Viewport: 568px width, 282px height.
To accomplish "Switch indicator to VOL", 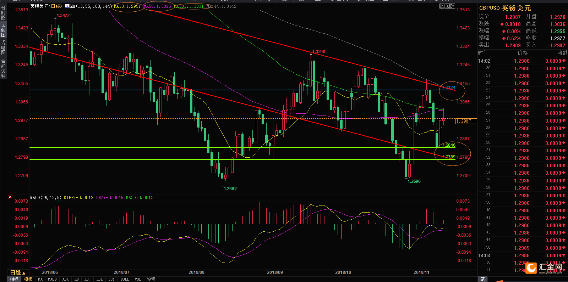I will coord(138,279).
